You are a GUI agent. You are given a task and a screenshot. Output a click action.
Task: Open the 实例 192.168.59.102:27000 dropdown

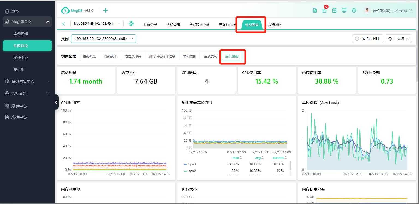[x=104, y=39]
